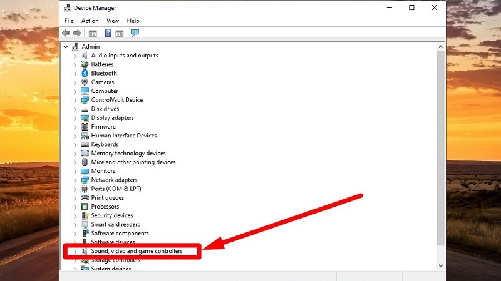The image size is (501, 281).
Task: Click the ControlVault Device icon
Action: [x=85, y=100]
